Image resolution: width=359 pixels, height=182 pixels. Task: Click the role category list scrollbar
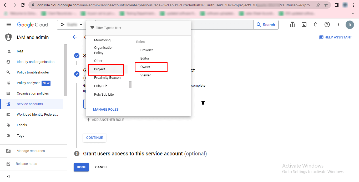pyautogui.click(x=130, y=85)
